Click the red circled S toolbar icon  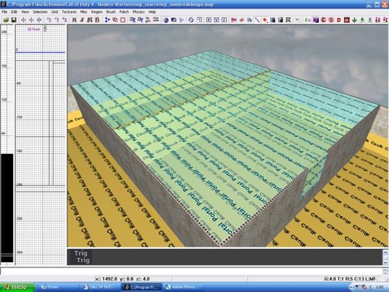coord(331,20)
